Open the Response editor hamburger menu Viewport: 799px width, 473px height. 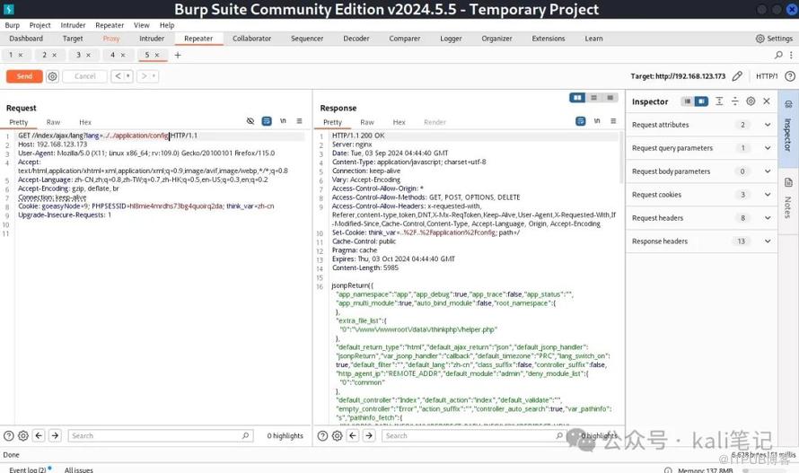point(613,121)
